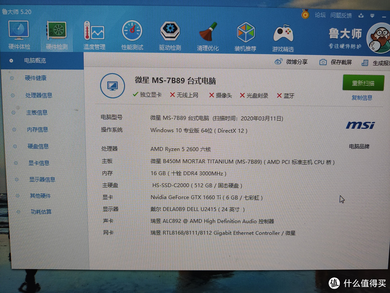Click the 鲁大师 5.20 window title

tap(17, 12)
